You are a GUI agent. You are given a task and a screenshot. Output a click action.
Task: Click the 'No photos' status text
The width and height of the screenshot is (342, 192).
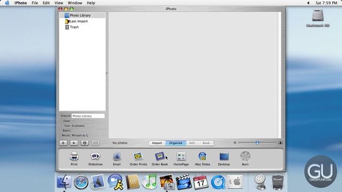pyautogui.click(x=120, y=143)
